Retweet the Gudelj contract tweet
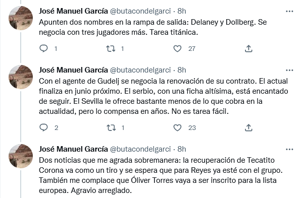Viewport: 302px width, 198px height. tap(111, 127)
